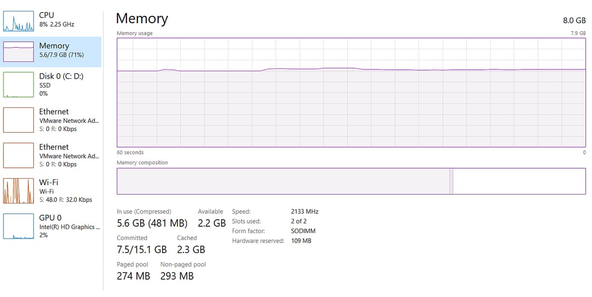The image size is (592, 297).
Task: Open the CPU performance graph thumbnail
Action: tap(19, 20)
